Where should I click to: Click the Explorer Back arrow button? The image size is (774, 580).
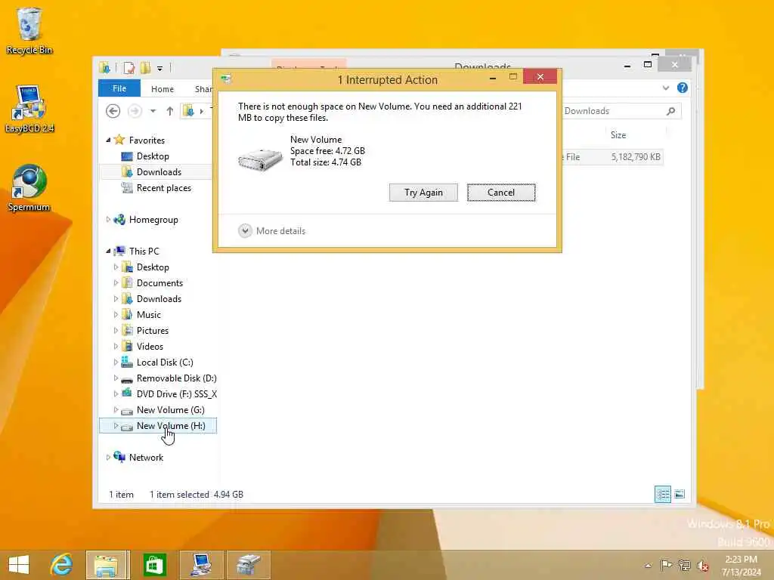(x=113, y=111)
